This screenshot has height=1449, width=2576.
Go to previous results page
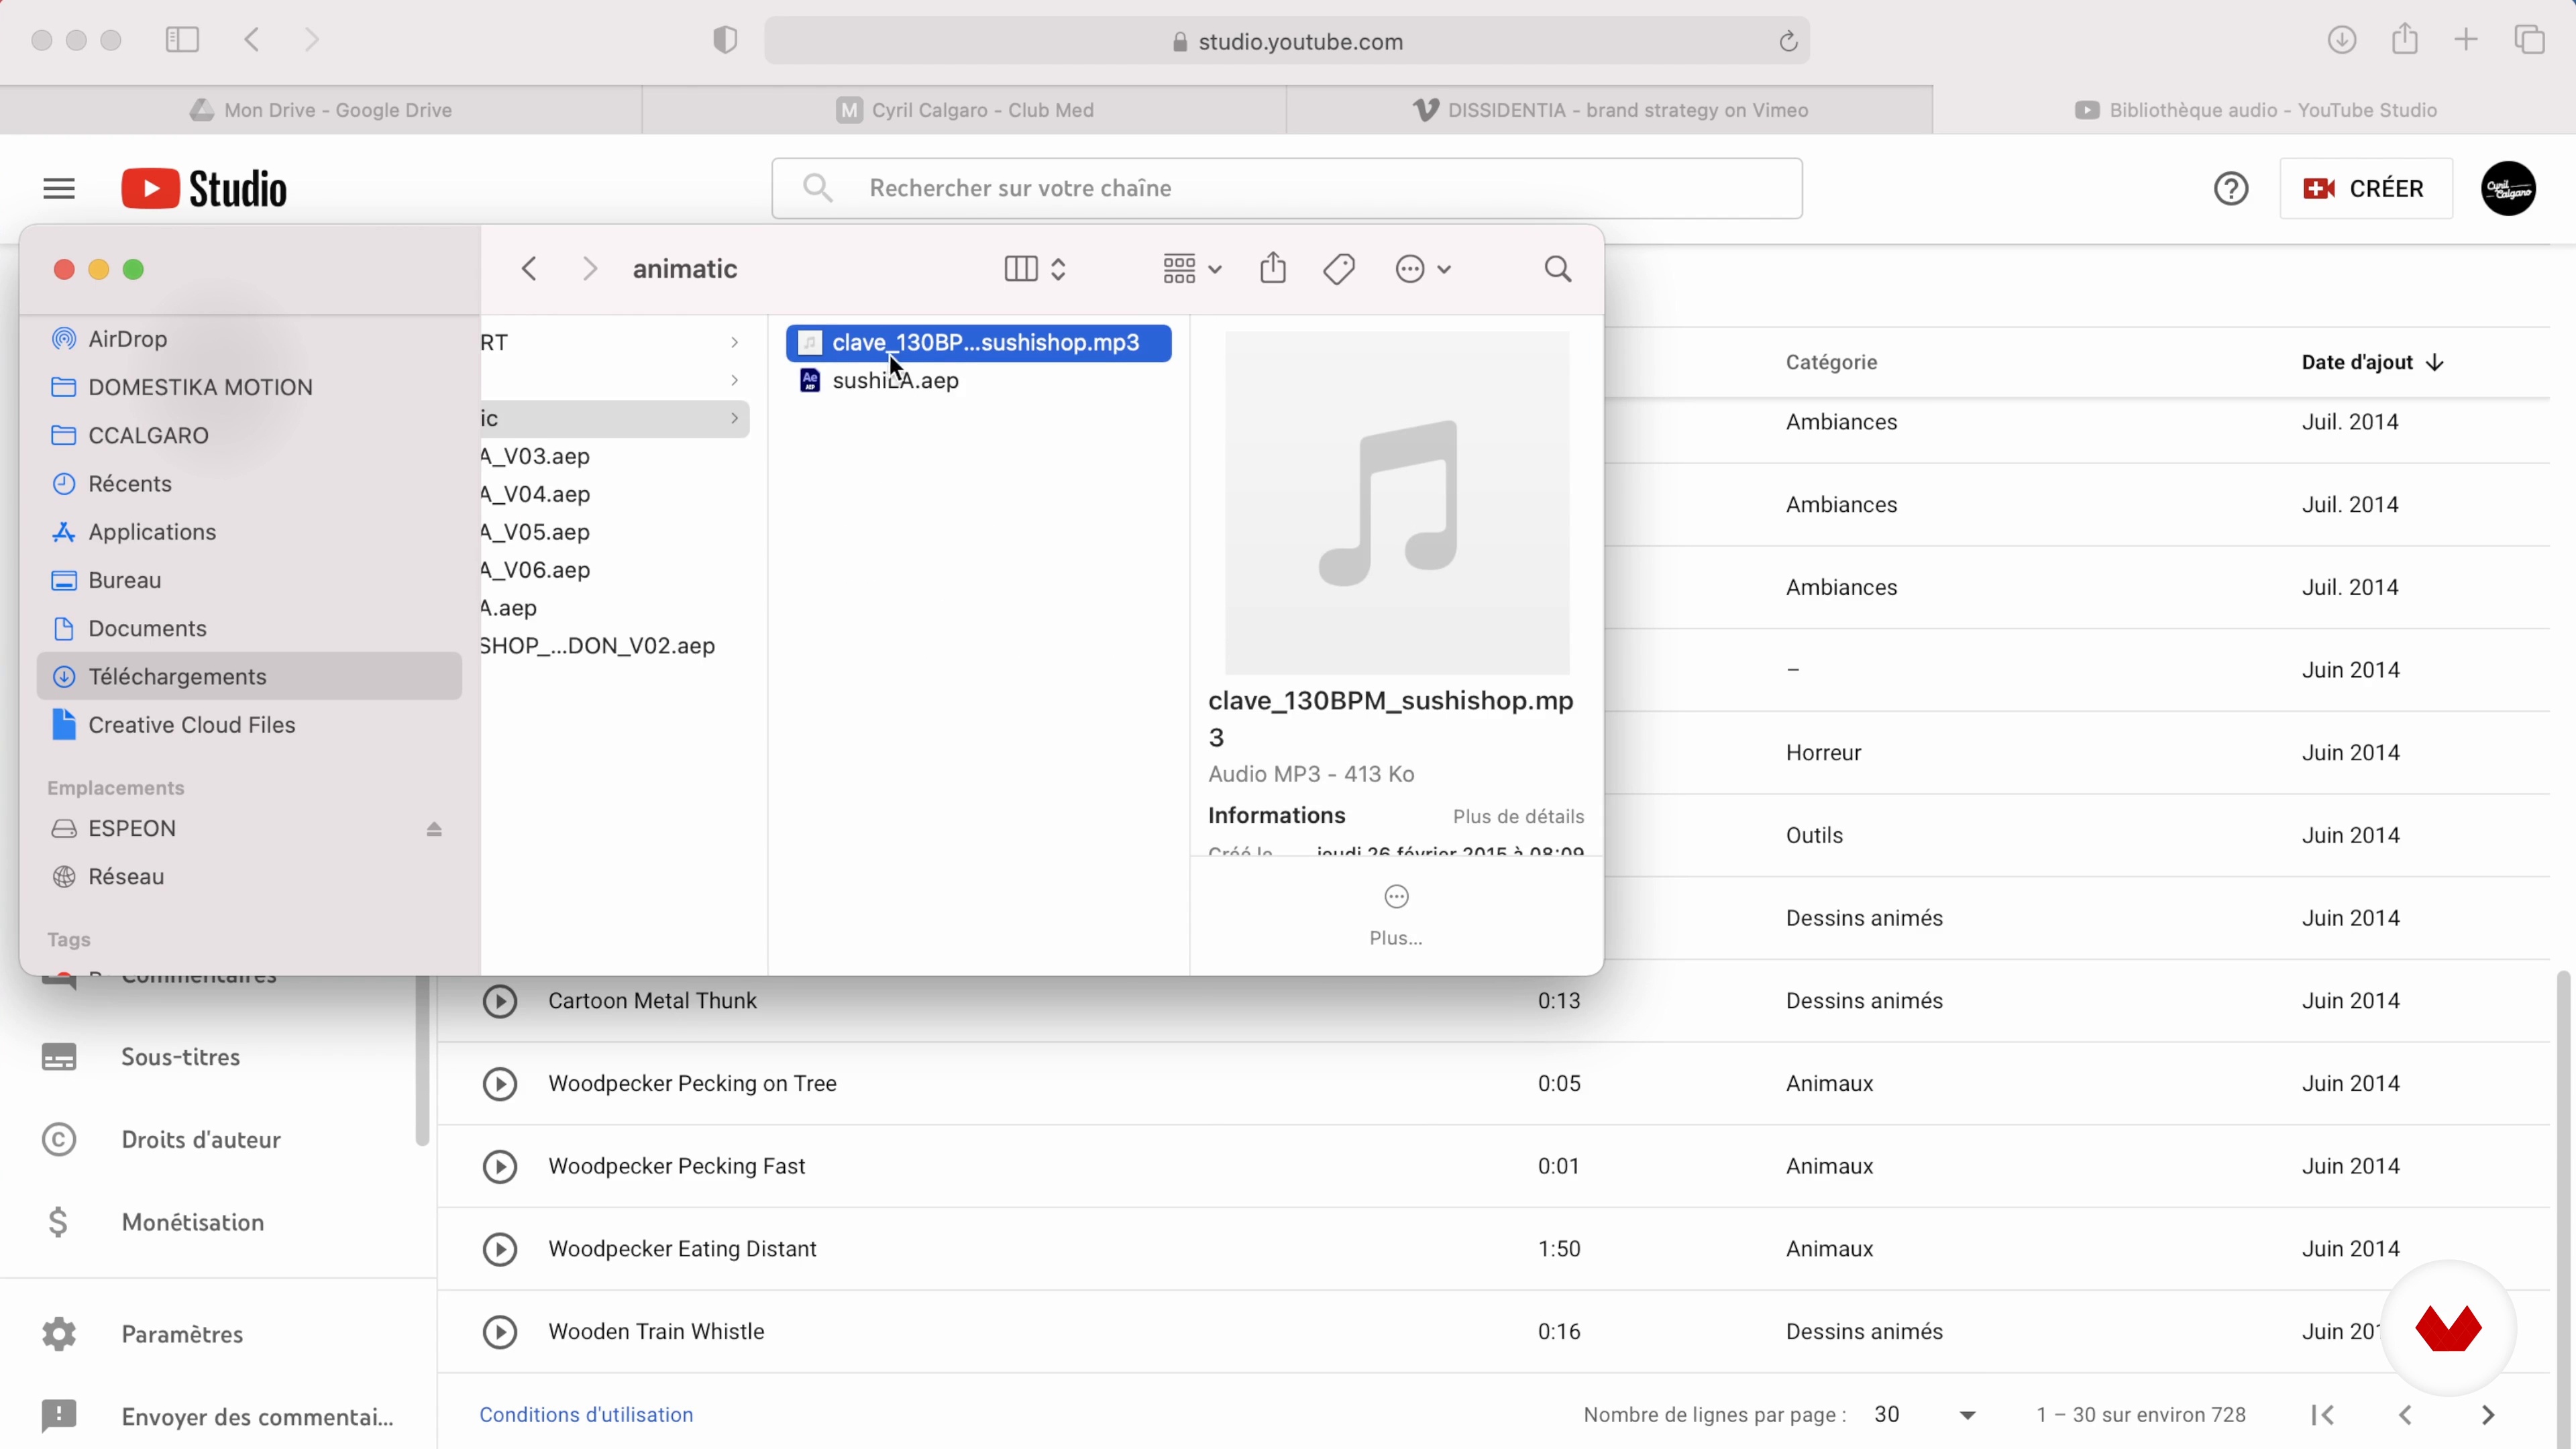pyautogui.click(x=2406, y=1415)
